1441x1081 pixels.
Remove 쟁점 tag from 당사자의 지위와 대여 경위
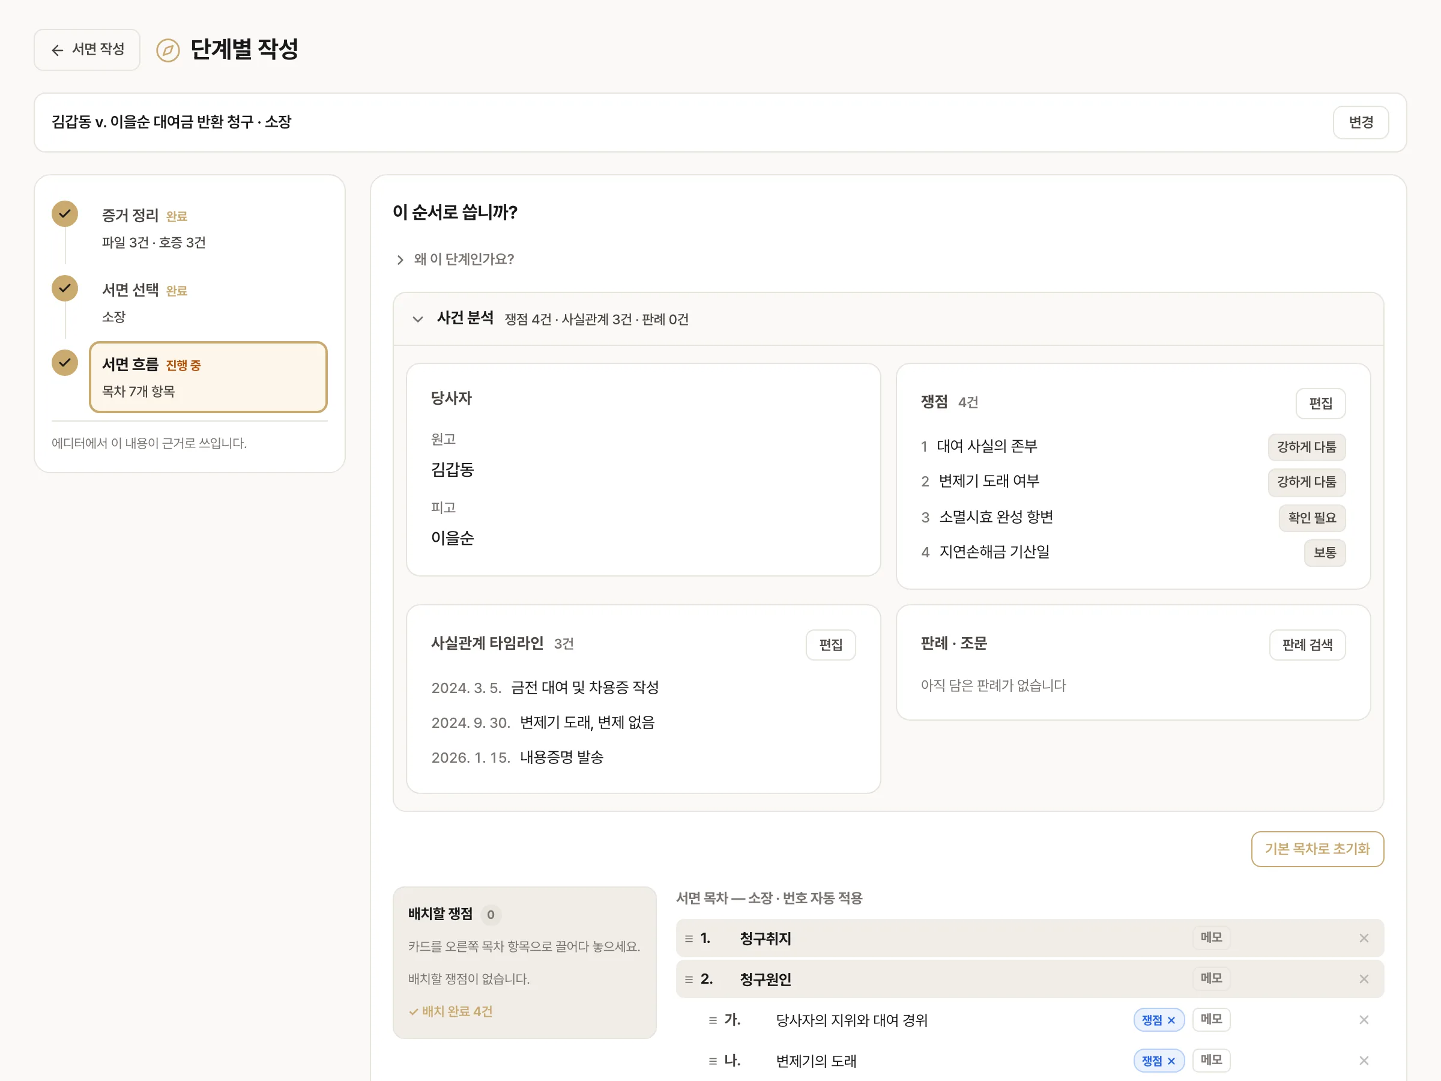pos(1171,1020)
